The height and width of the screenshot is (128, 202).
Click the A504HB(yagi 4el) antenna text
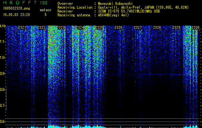[x=113, y=15]
